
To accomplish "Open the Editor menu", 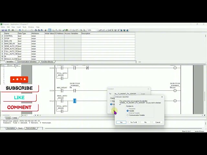I will coord(3,27).
